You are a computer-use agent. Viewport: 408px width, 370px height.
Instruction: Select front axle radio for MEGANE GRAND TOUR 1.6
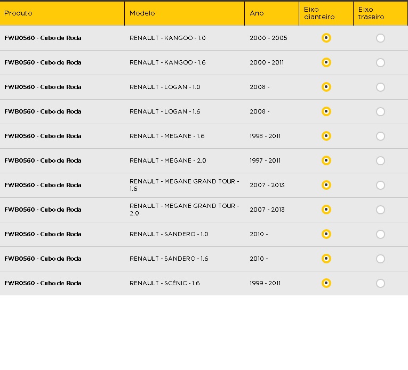pyautogui.click(x=326, y=185)
